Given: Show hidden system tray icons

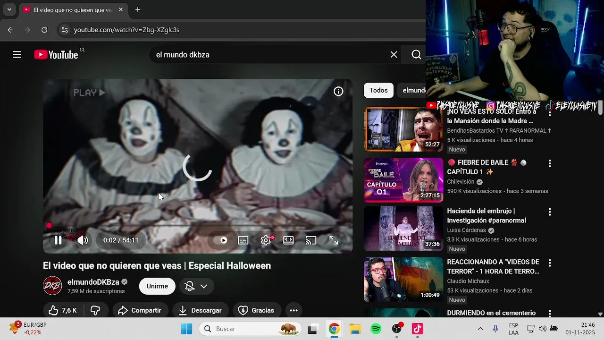Looking at the screenshot, I should point(480,329).
